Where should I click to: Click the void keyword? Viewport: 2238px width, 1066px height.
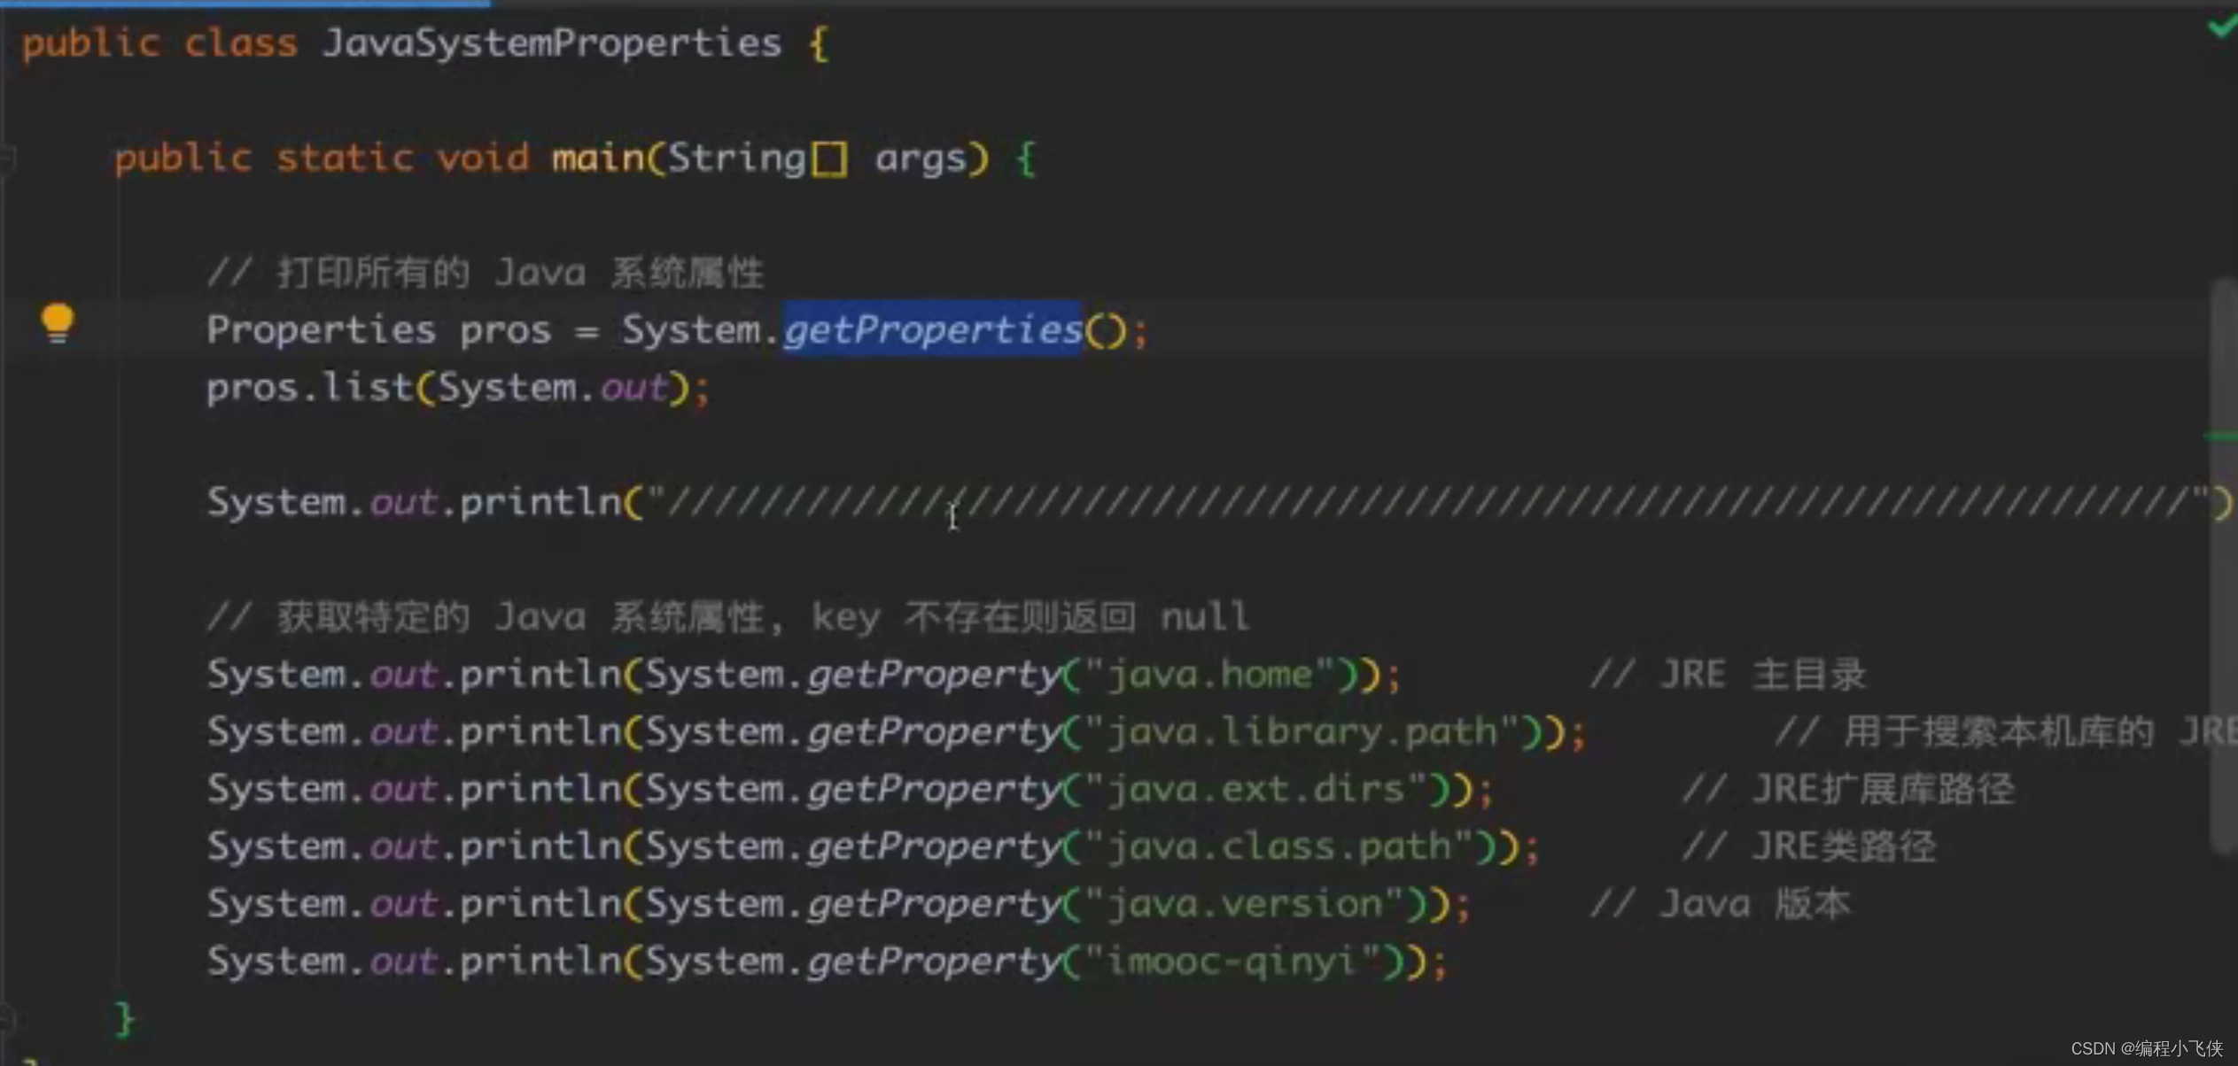(483, 158)
